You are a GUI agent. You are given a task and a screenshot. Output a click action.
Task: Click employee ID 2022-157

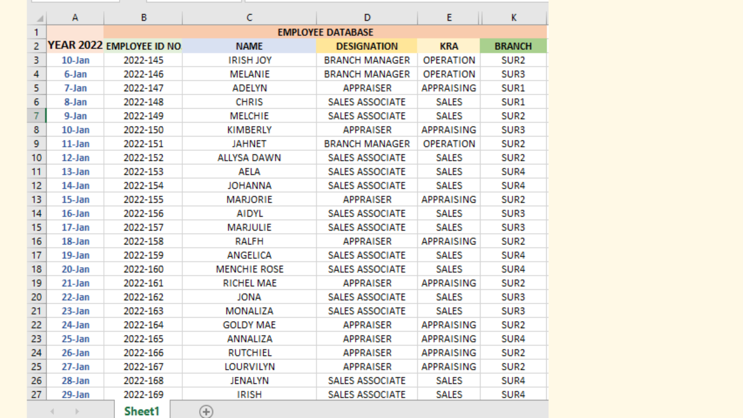tap(143, 228)
